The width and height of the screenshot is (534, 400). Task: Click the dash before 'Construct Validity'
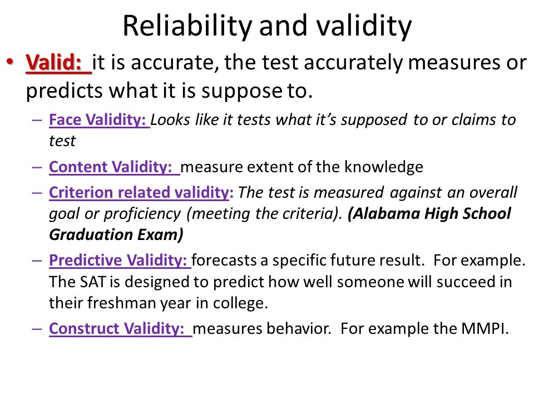tap(37, 329)
